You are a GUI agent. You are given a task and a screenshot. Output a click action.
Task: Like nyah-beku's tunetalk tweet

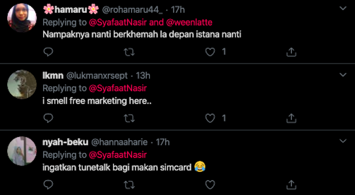tap(210, 184)
